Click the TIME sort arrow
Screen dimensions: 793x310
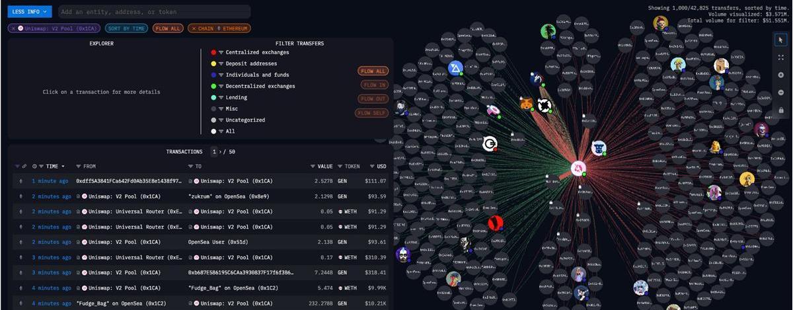63,166
